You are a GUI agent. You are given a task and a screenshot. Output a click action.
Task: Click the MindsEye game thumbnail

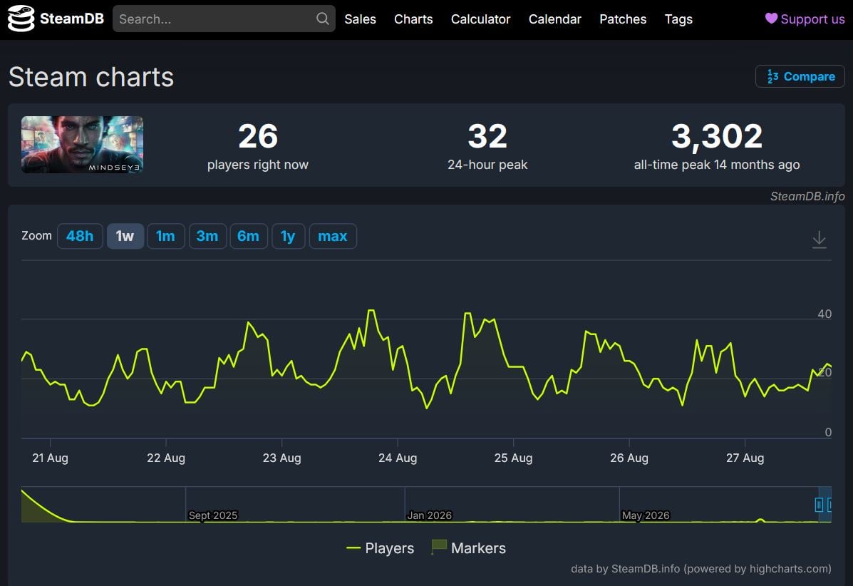[x=82, y=145]
